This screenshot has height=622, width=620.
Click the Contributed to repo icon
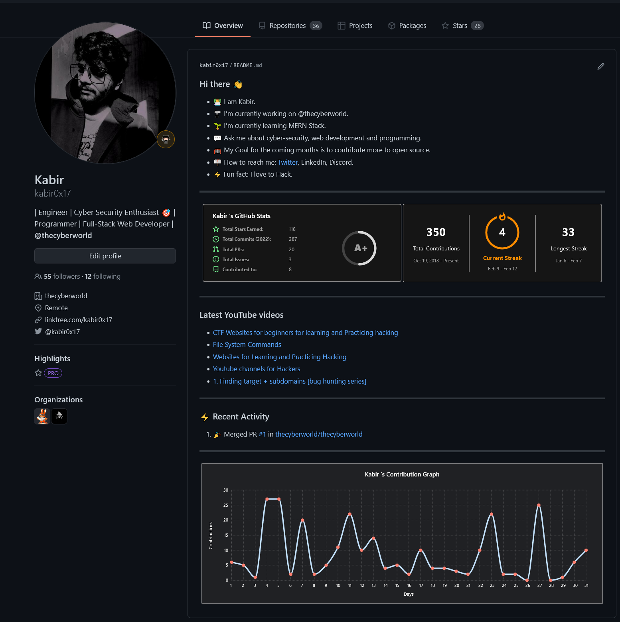pyautogui.click(x=216, y=269)
